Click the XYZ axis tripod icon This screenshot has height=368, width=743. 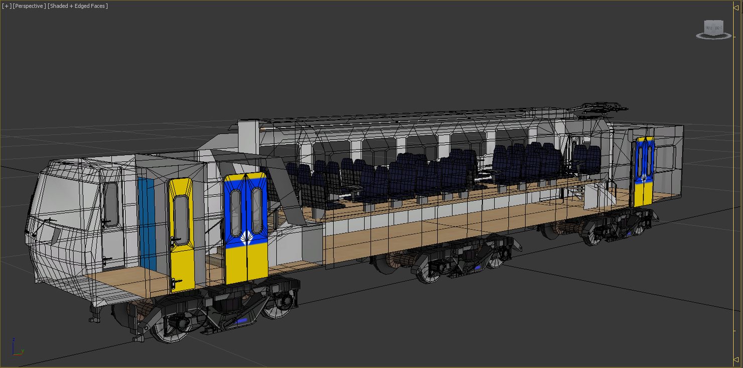point(17,348)
